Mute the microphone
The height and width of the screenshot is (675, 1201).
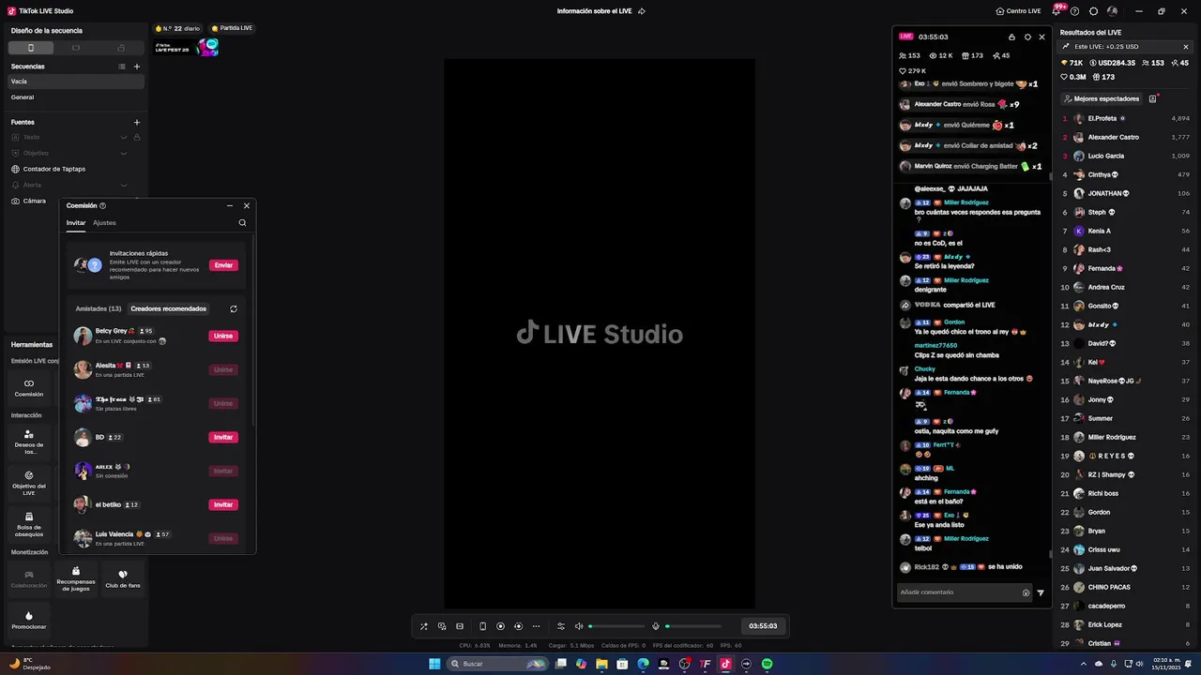pyautogui.click(x=656, y=626)
